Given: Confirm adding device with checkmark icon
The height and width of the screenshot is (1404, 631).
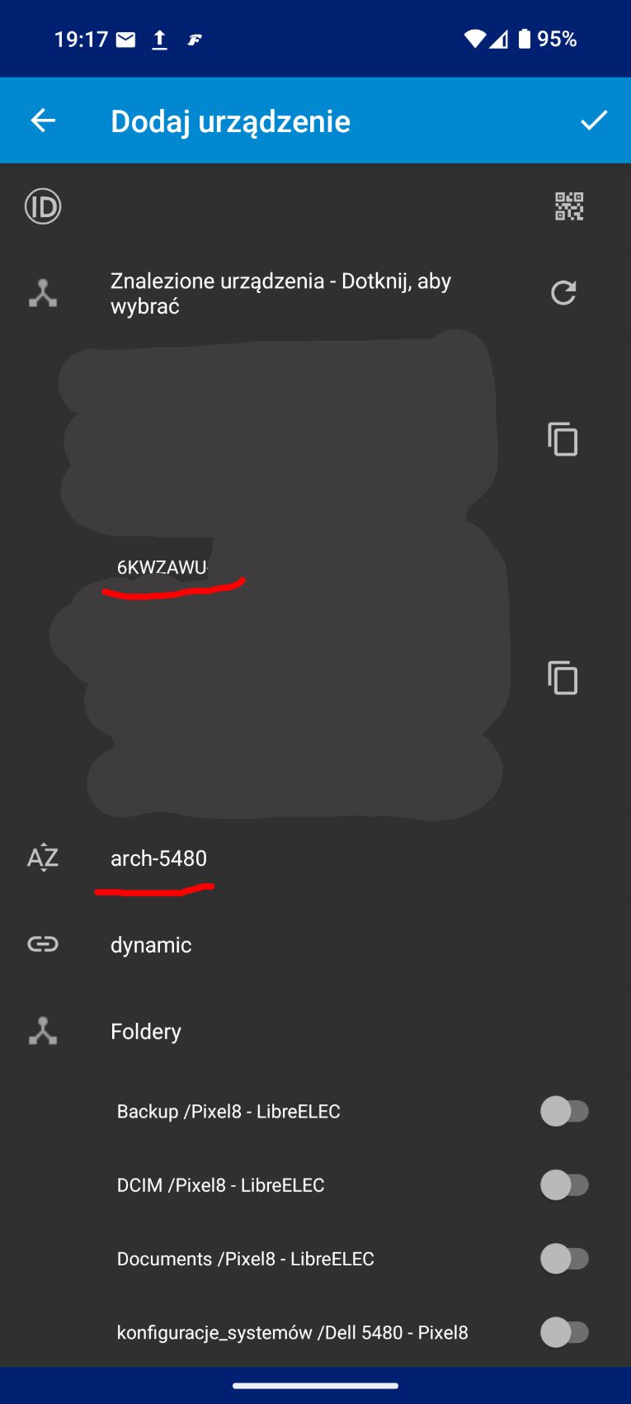Looking at the screenshot, I should point(594,121).
